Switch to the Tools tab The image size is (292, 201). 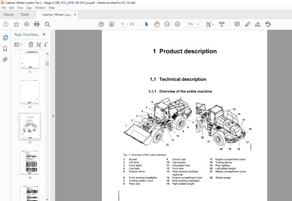click(25, 15)
